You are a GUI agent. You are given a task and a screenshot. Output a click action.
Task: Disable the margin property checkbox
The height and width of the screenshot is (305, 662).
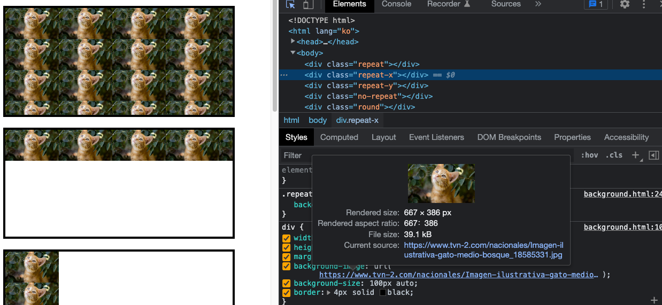[287, 257]
